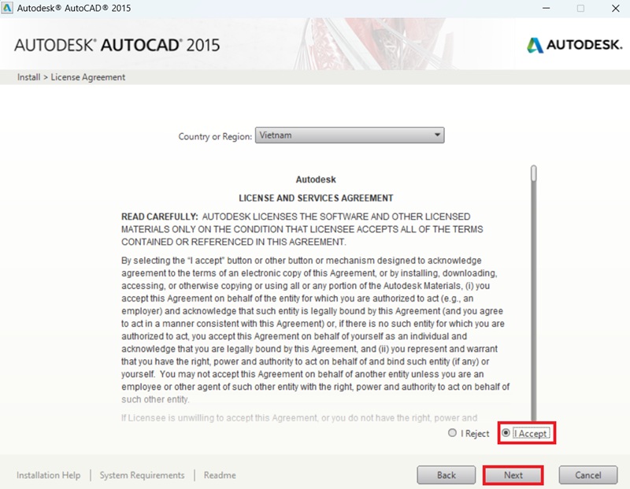Click the AutoCAD icon in the title bar

[9, 9]
